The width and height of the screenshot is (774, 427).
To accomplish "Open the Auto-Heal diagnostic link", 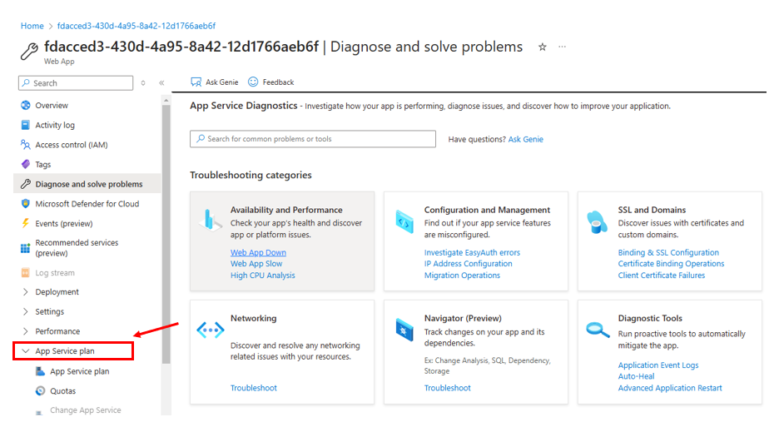I will 636,376.
